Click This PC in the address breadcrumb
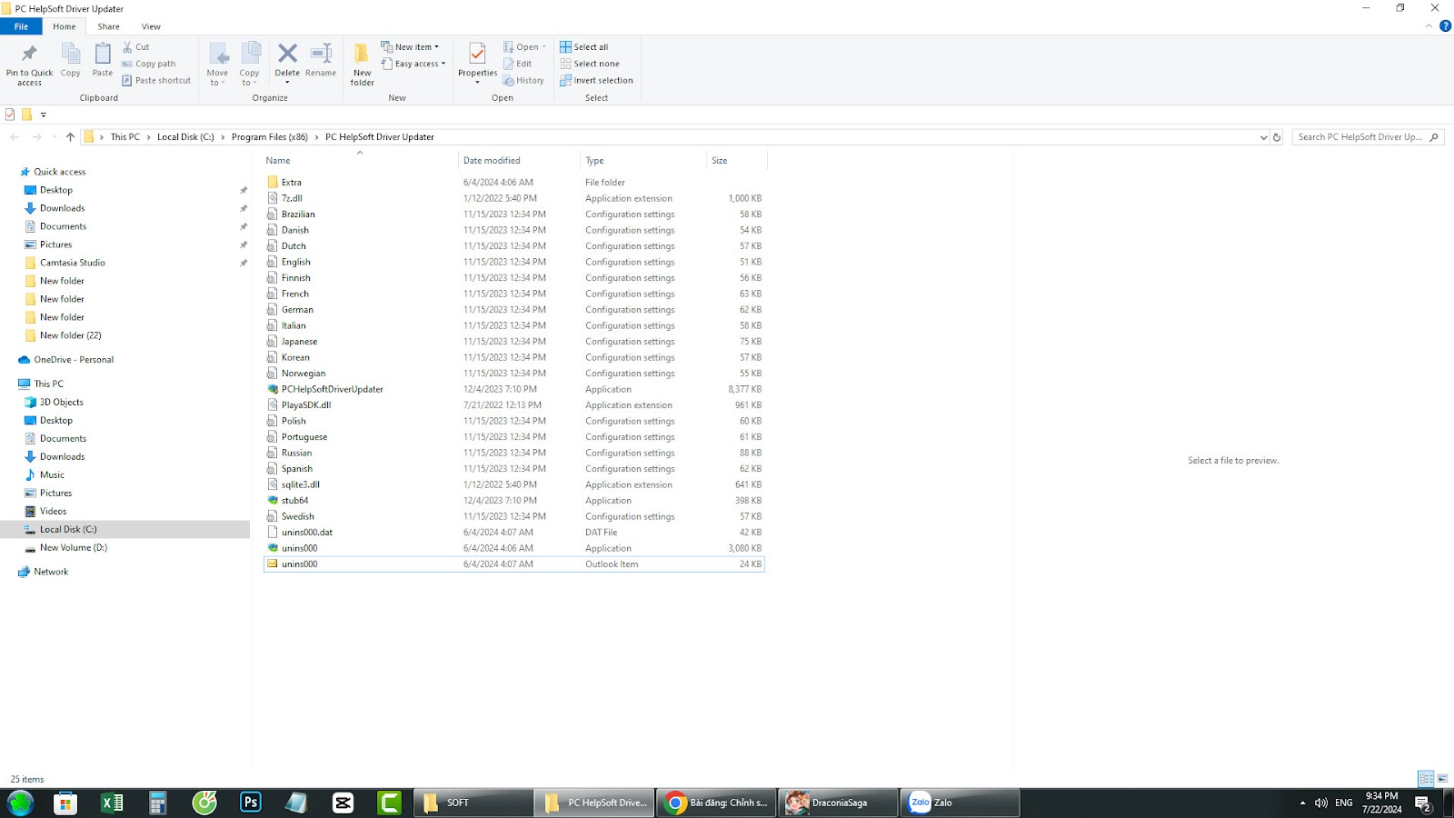 coord(125,137)
